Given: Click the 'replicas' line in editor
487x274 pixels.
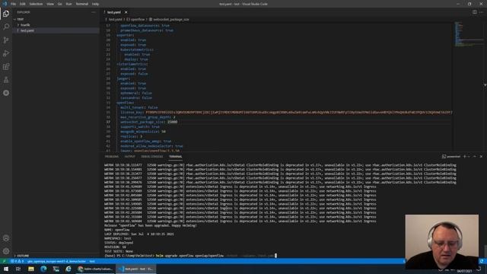Looking at the screenshot, I should [131, 136].
